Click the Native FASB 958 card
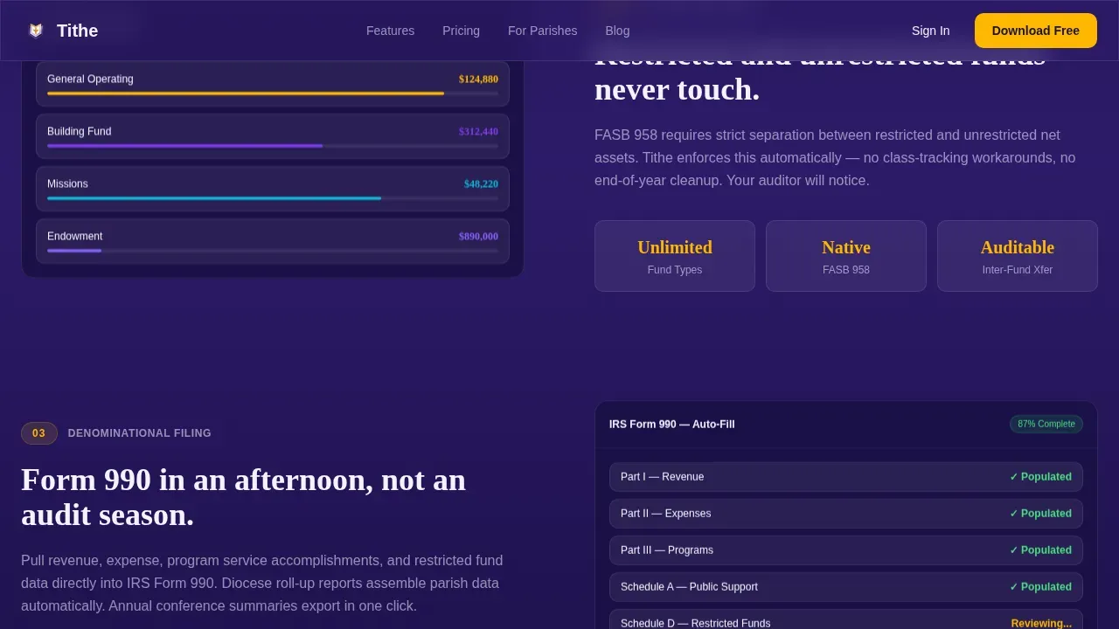 (x=846, y=256)
